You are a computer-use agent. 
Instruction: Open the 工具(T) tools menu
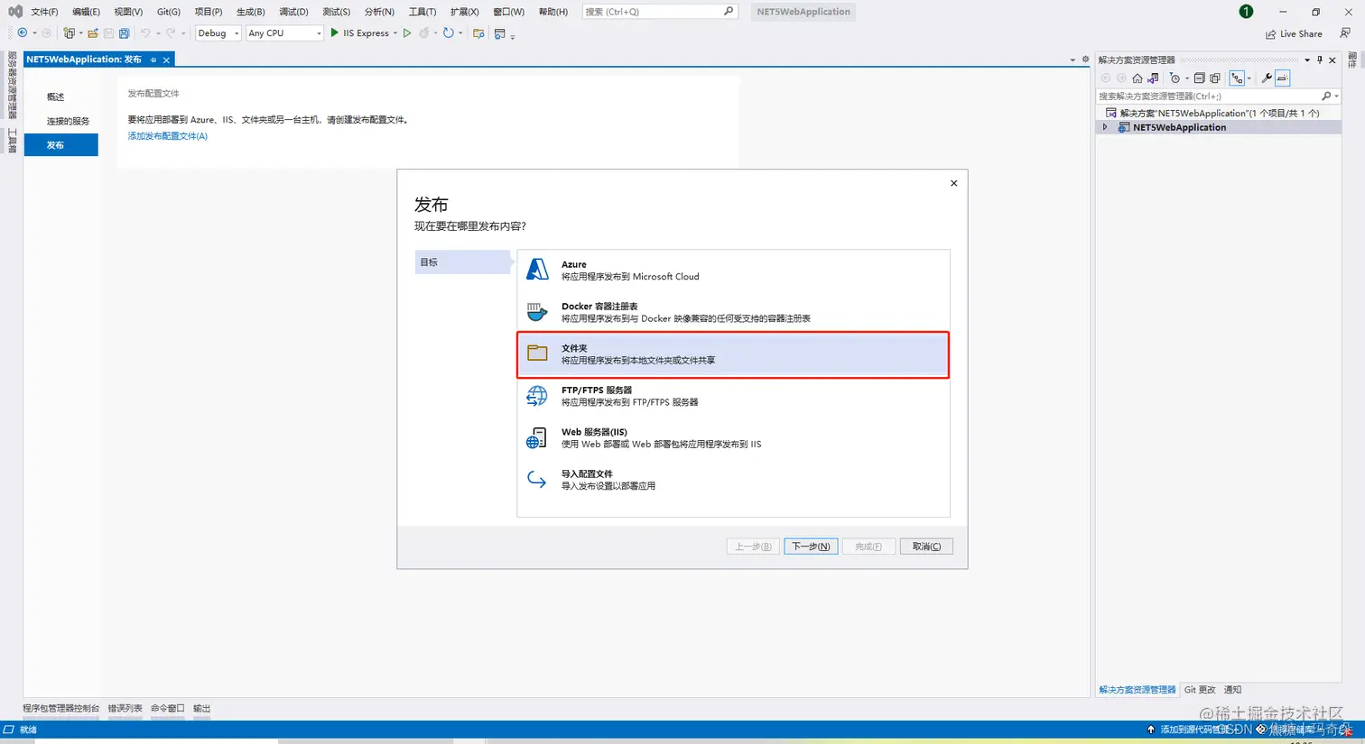422,12
